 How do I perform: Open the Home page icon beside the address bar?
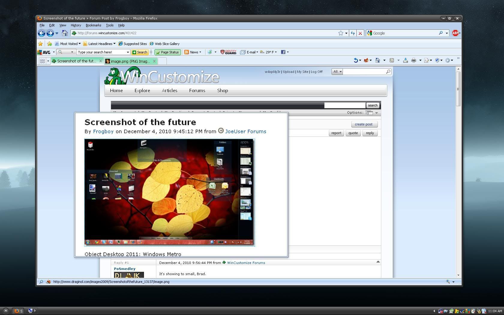click(x=65, y=33)
